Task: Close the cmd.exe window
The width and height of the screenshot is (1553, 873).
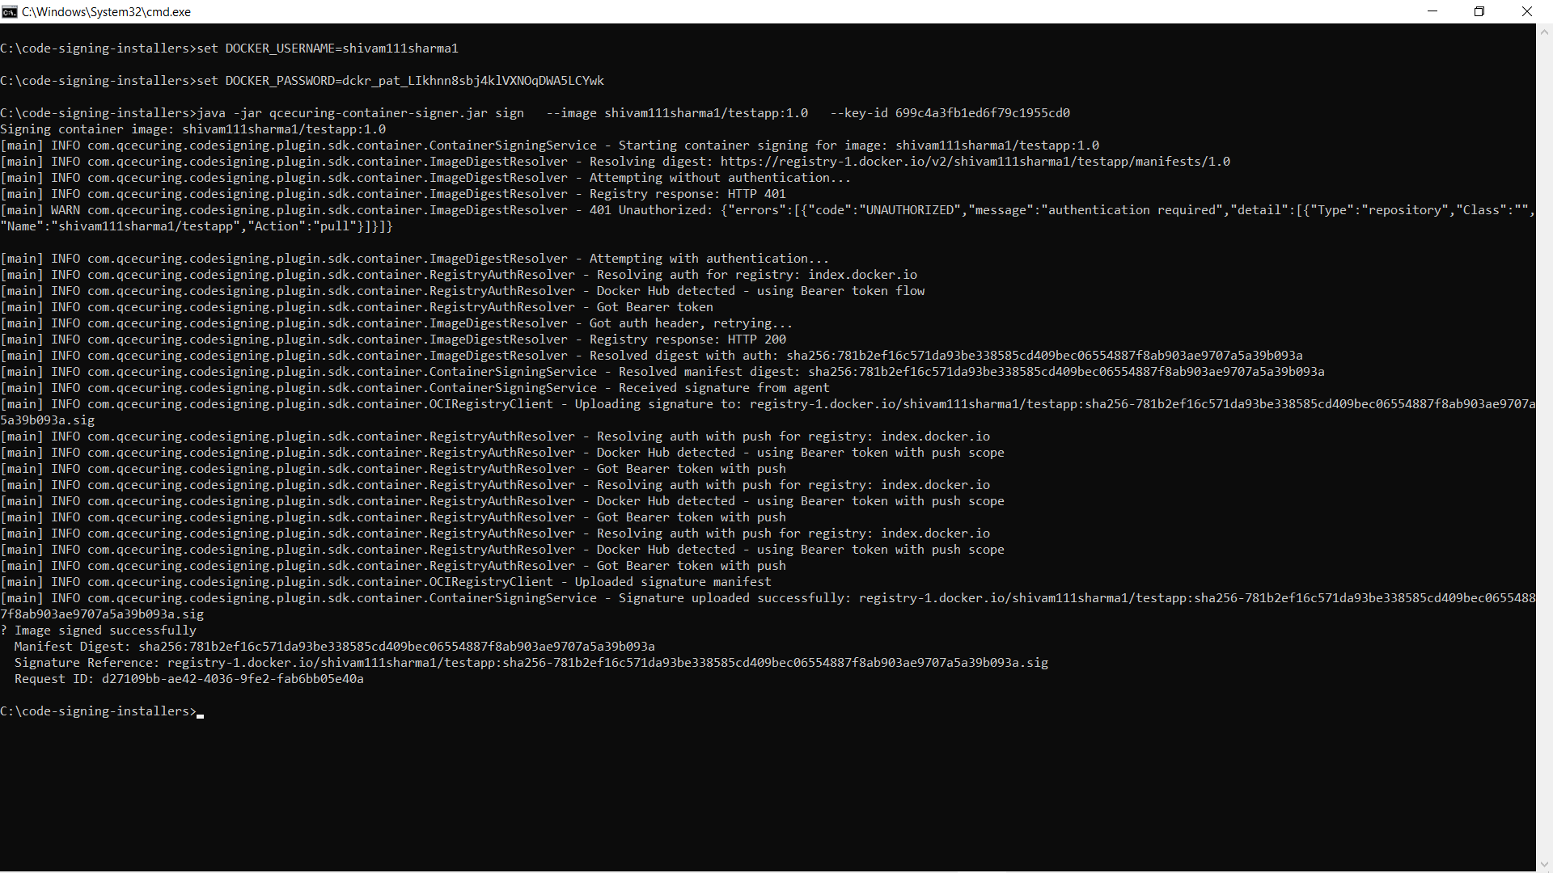Action: (x=1527, y=11)
